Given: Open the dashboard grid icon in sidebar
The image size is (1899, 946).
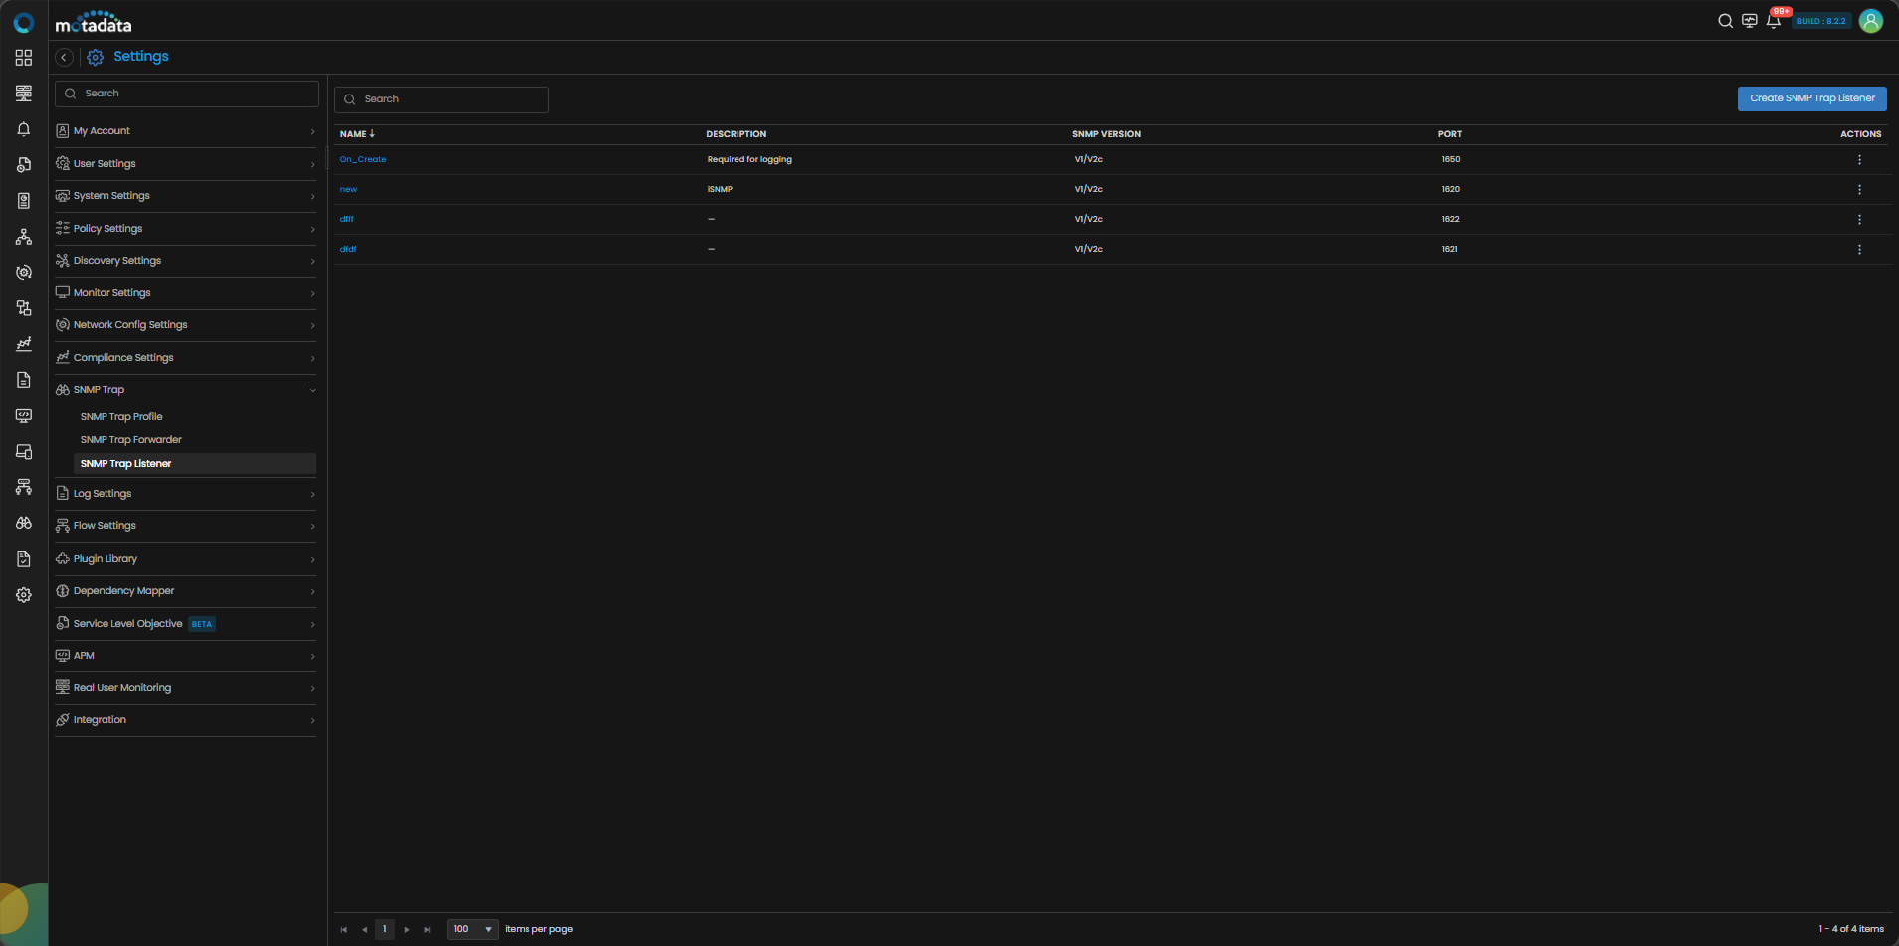Looking at the screenshot, I should (x=24, y=58).
